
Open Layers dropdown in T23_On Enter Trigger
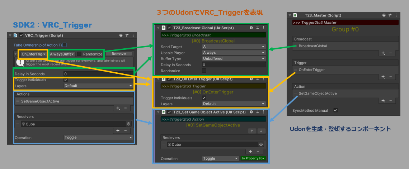tap(234, 103)
